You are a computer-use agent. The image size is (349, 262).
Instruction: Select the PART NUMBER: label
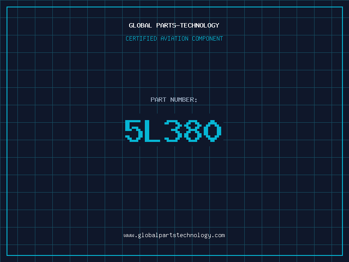(x=174, y=100)
